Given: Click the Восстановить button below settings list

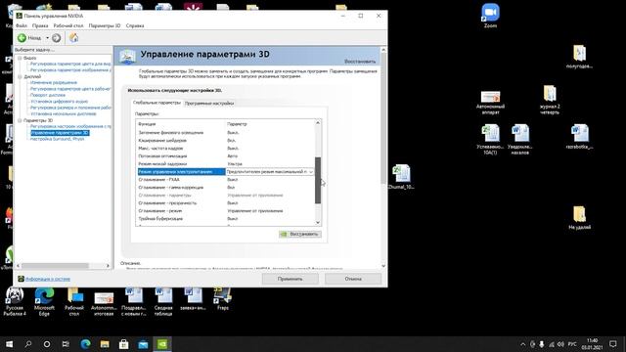Looking at the screenshot, I should [x=300, y=235].
